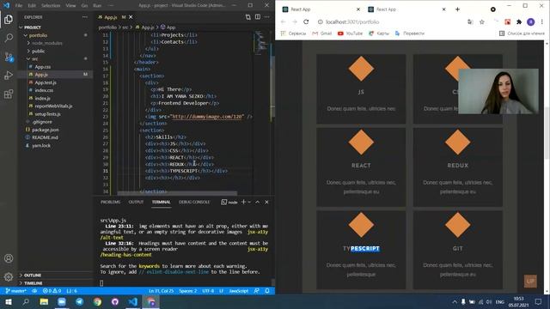550x309 pixels.
Task: Open the Gmail bookmark
Action: [x=322, y=33]
